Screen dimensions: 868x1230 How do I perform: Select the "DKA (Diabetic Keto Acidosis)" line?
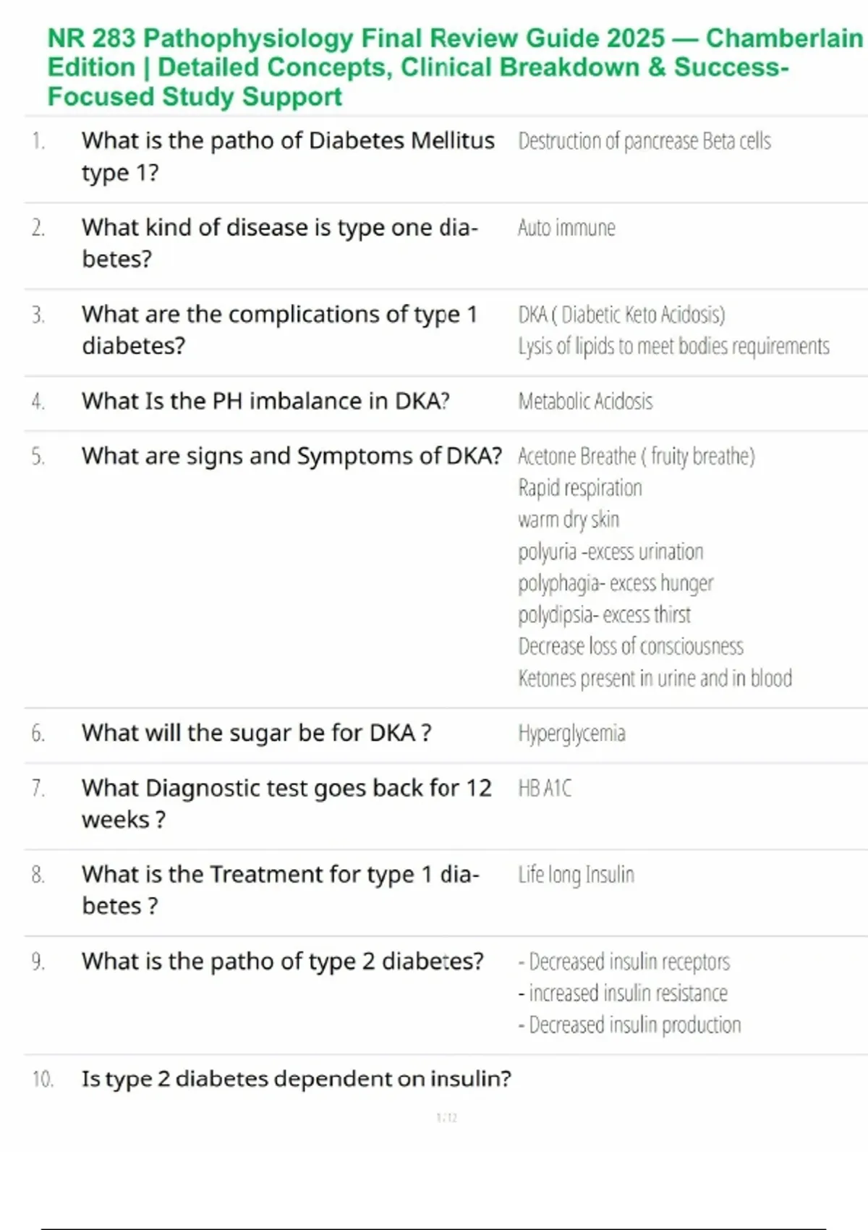(x=621, y=315)
